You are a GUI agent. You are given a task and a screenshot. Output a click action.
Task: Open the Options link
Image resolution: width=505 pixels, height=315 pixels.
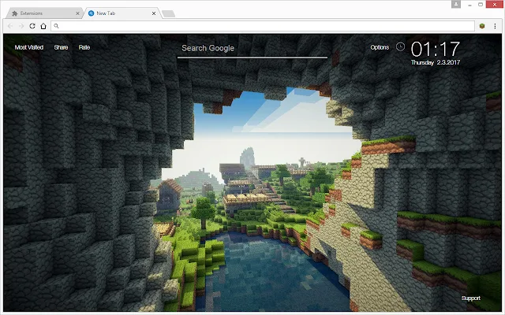pyautogui.click(x=380, y=47)
